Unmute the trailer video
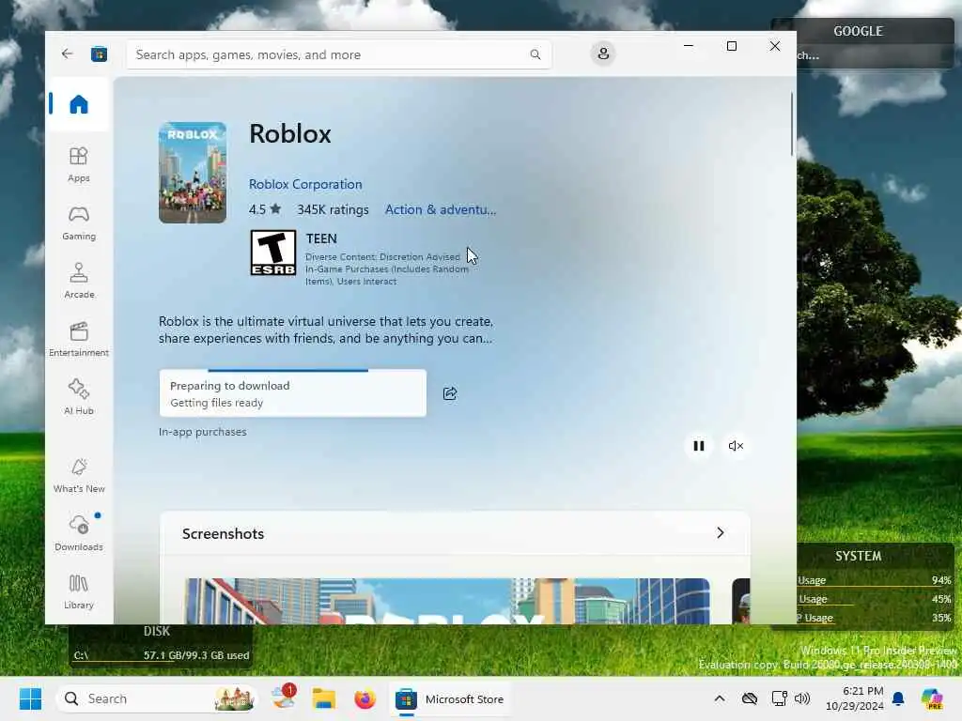The image size is (962, 721). point(736,446)
